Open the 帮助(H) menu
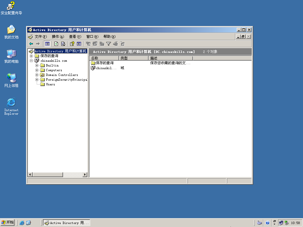303x227 pixels. [x=109, y=36]
